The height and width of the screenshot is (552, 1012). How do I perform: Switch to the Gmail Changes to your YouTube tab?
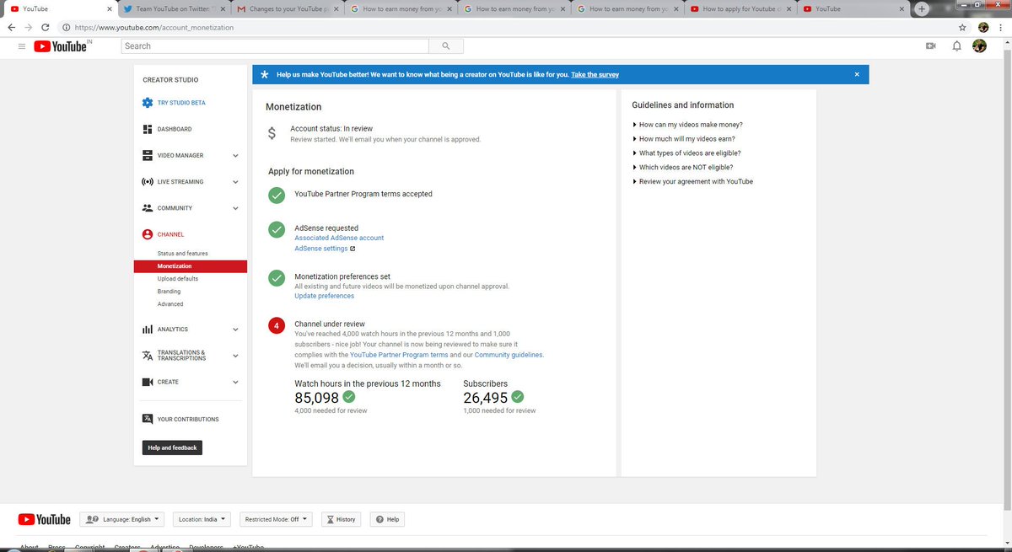coord(286,8)
